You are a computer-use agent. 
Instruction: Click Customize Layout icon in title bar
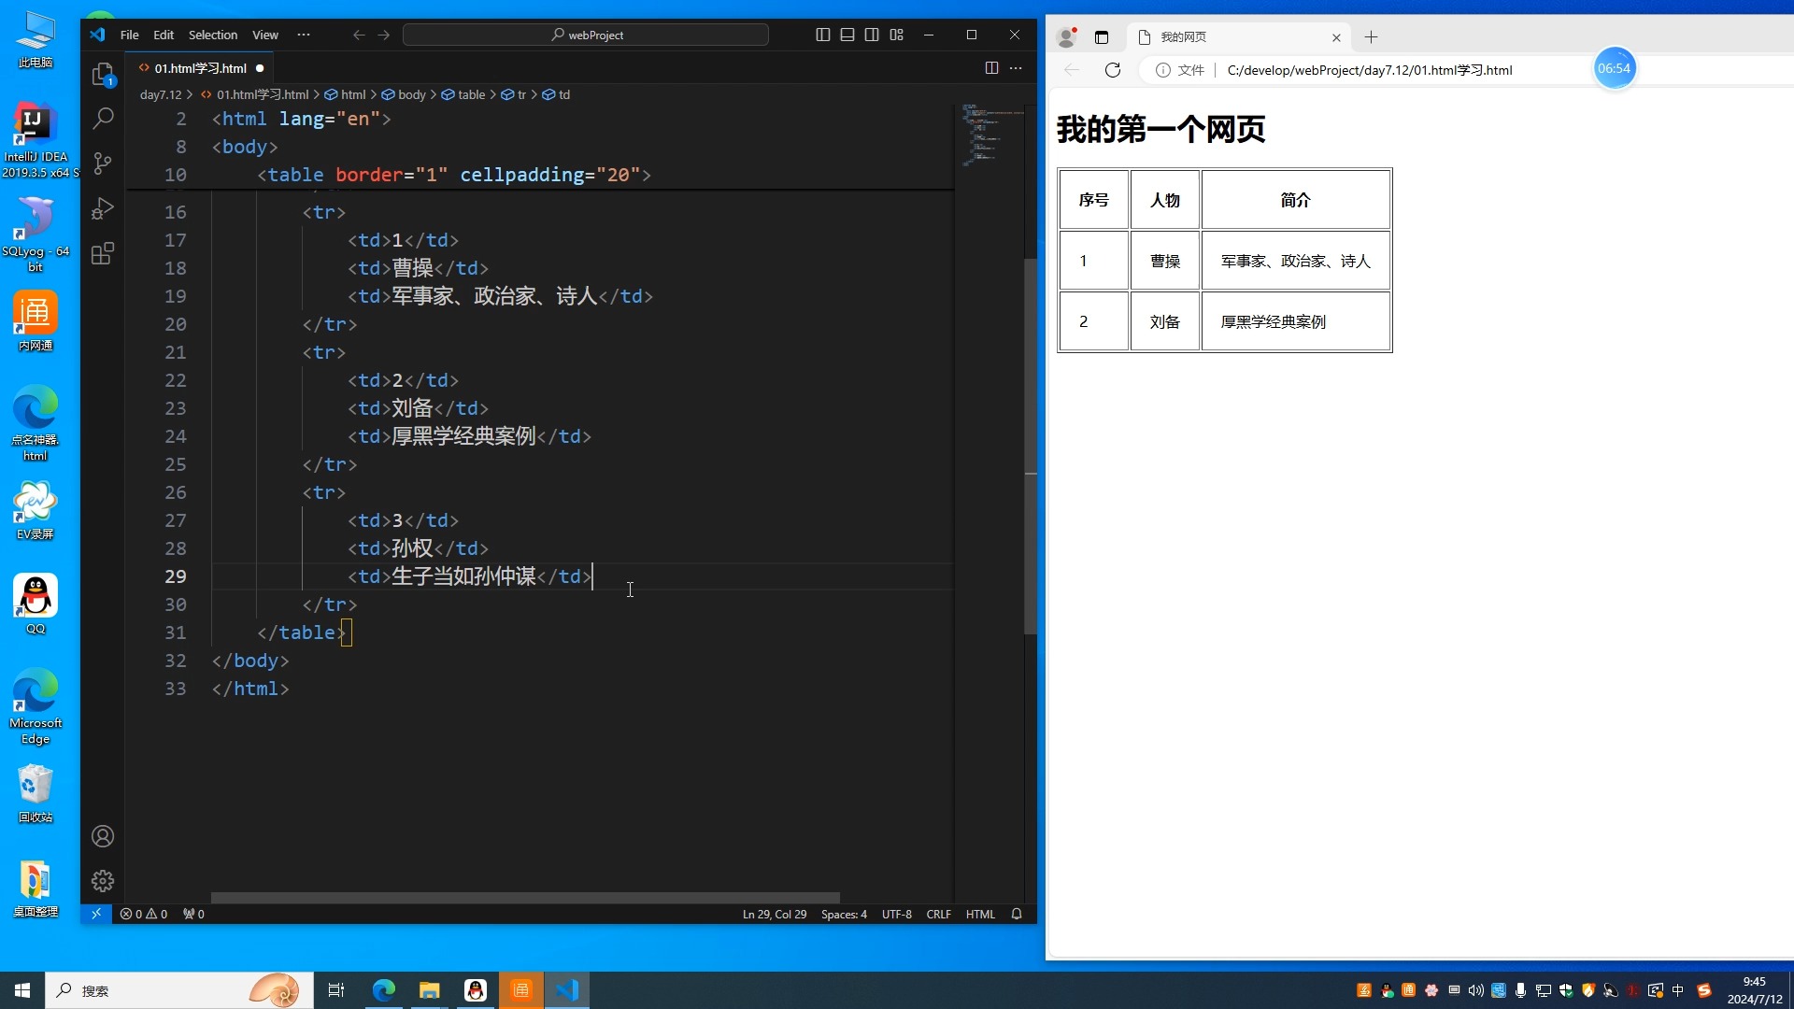[897, 35]
